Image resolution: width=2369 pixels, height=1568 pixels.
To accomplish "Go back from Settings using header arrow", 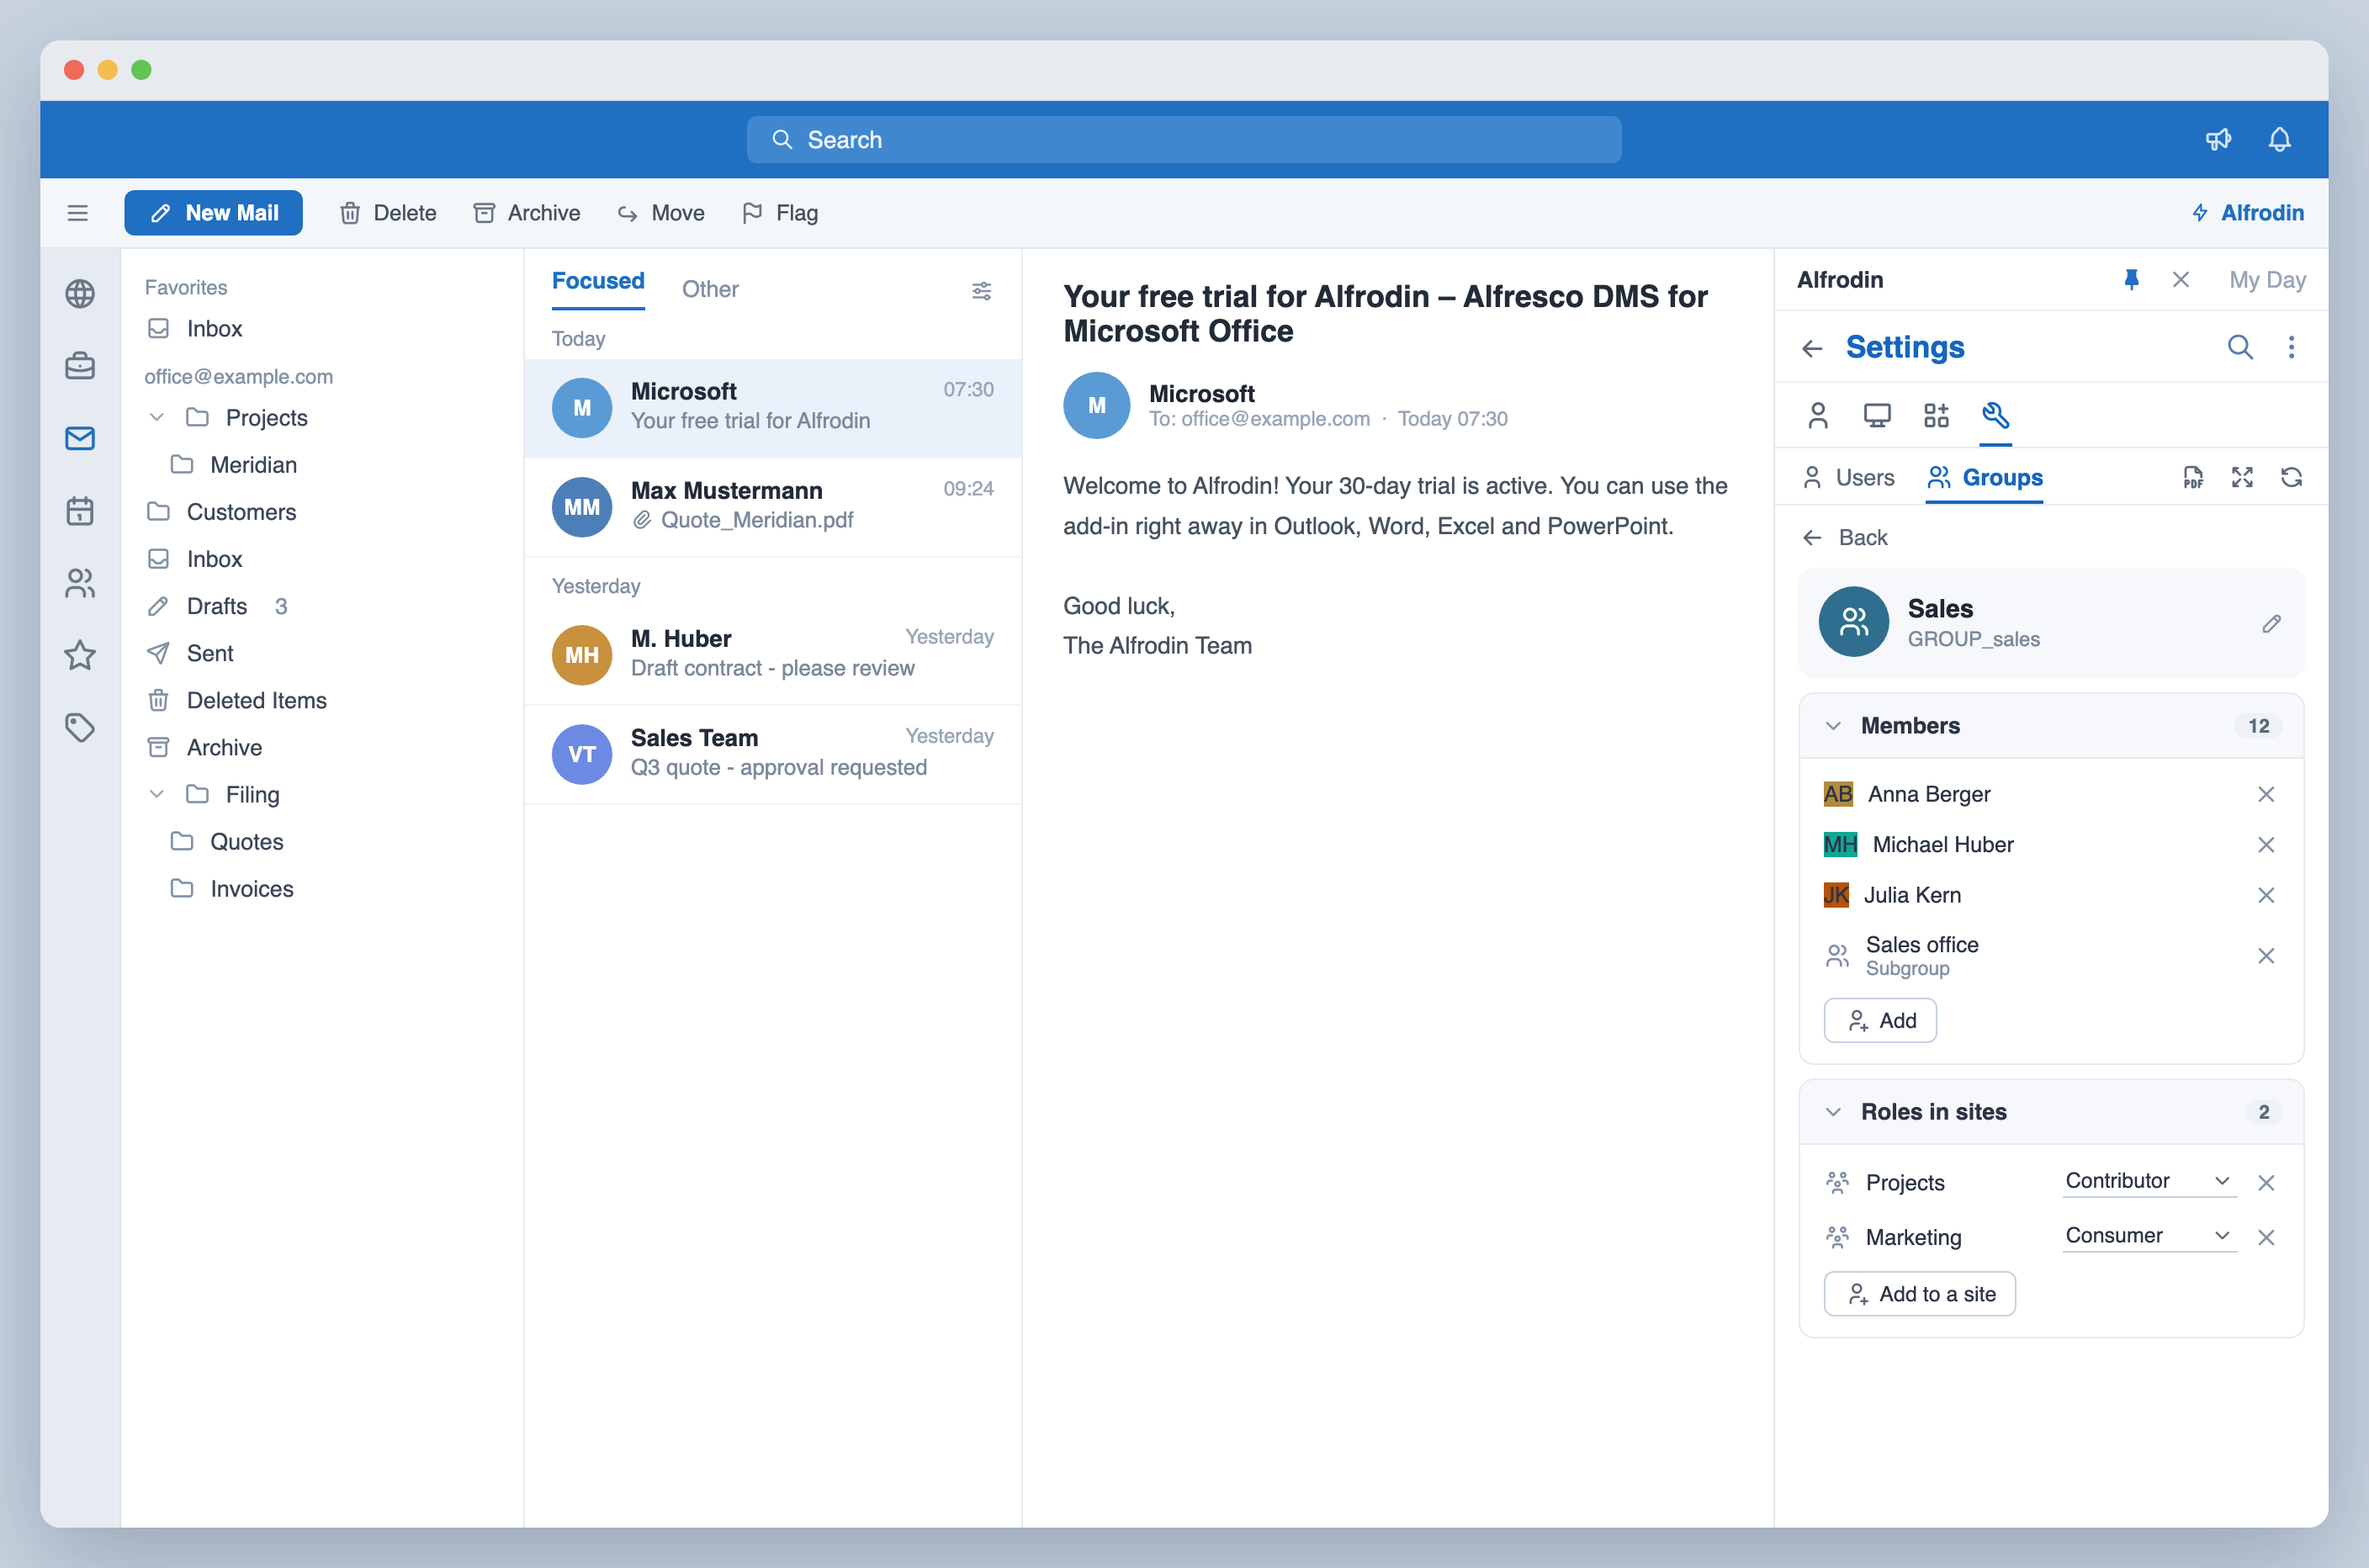I will click(1812, 348).
